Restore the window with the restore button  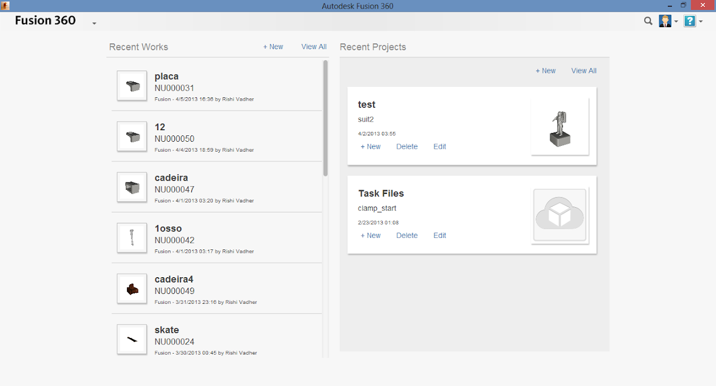[684, 5]
